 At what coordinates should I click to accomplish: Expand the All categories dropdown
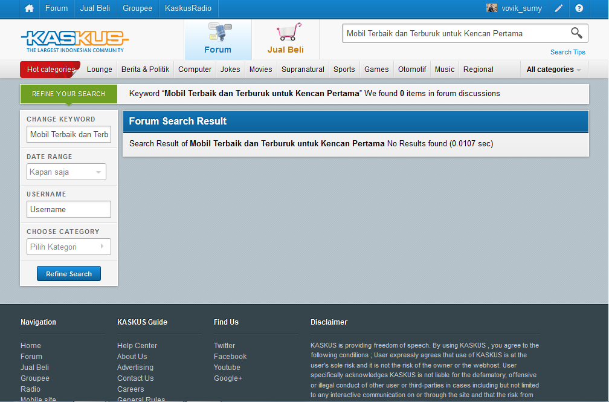pos(554,69)
